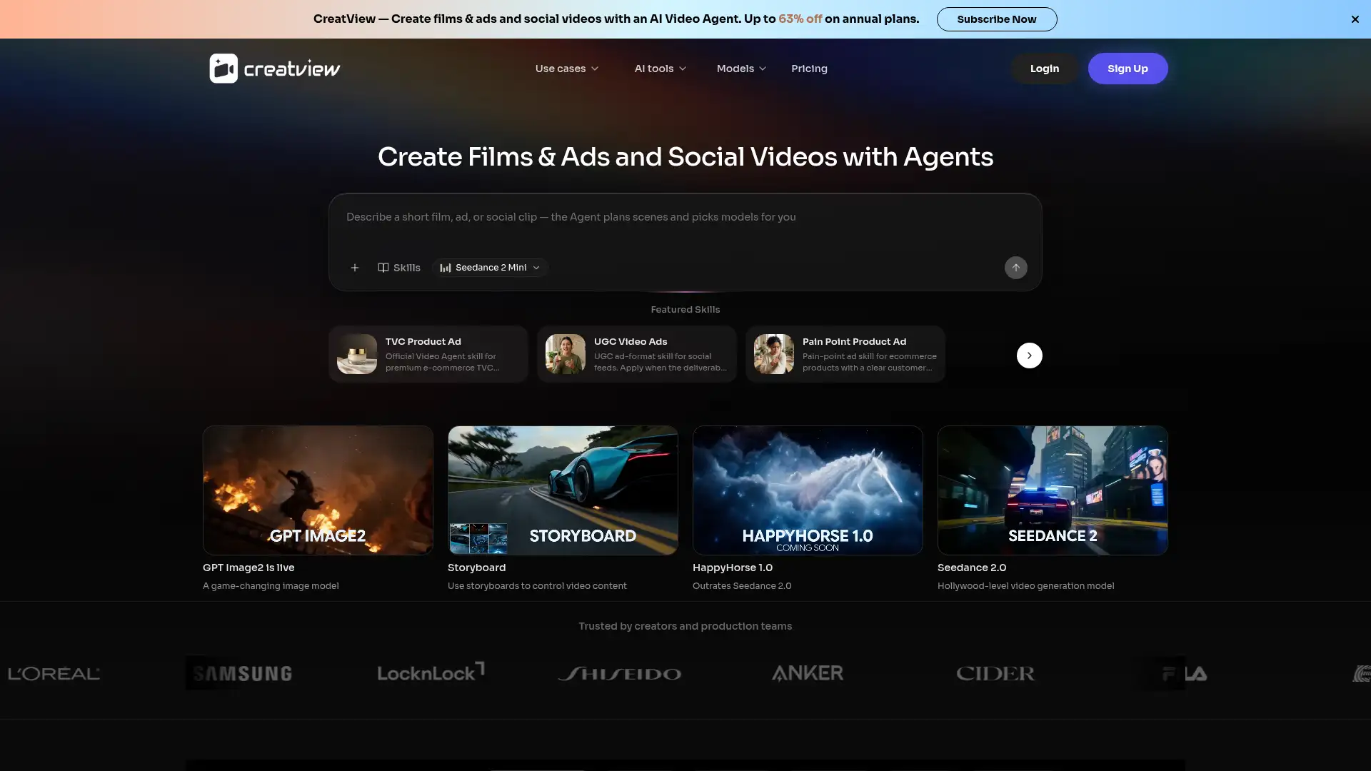Open the SEEDANCE 2 card image
The height and width of the screenshot is (771, 1371).
pos(1053,490)
